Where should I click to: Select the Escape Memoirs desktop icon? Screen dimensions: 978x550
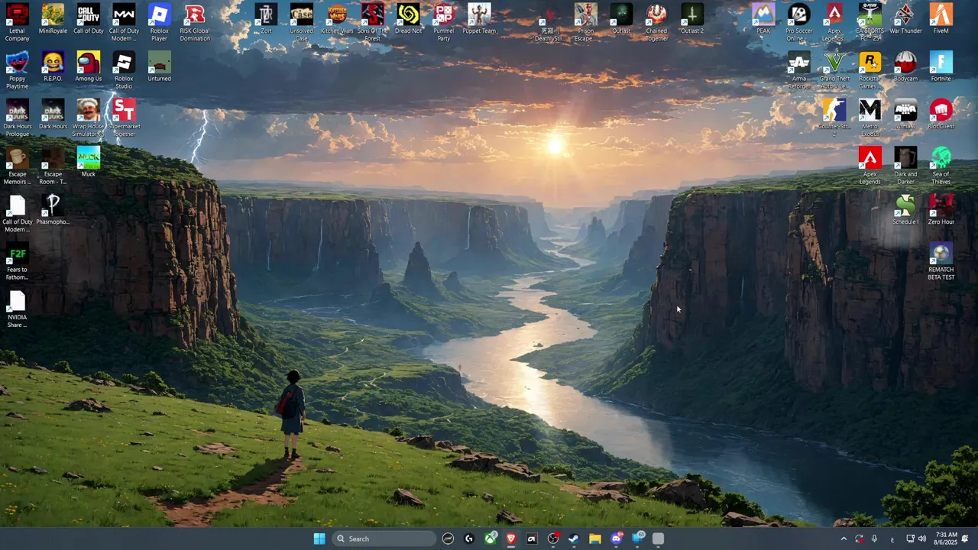pos(17,165)
